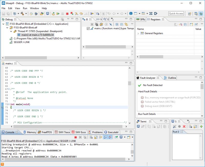Show hidden tabs with »2 in Breakpoints panel

(112, 19)
